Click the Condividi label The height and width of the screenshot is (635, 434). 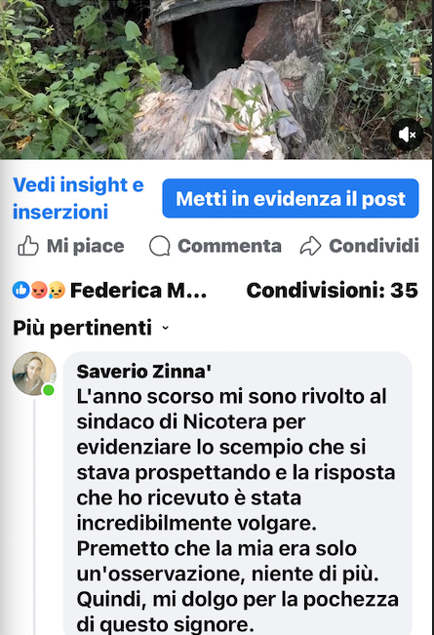coord(374,246)
